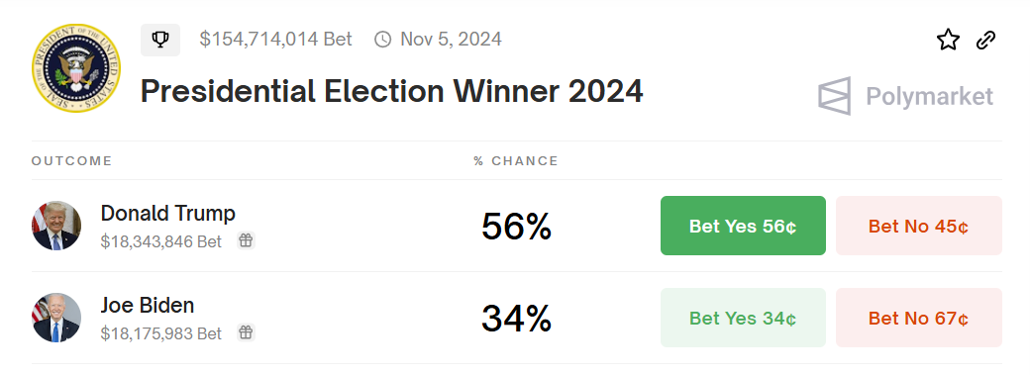Favorite this market with the star icon
The height and width of the screenshot is (375, 1030).
948,40
